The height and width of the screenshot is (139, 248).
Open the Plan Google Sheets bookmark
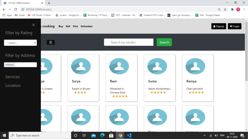[208, 15]
